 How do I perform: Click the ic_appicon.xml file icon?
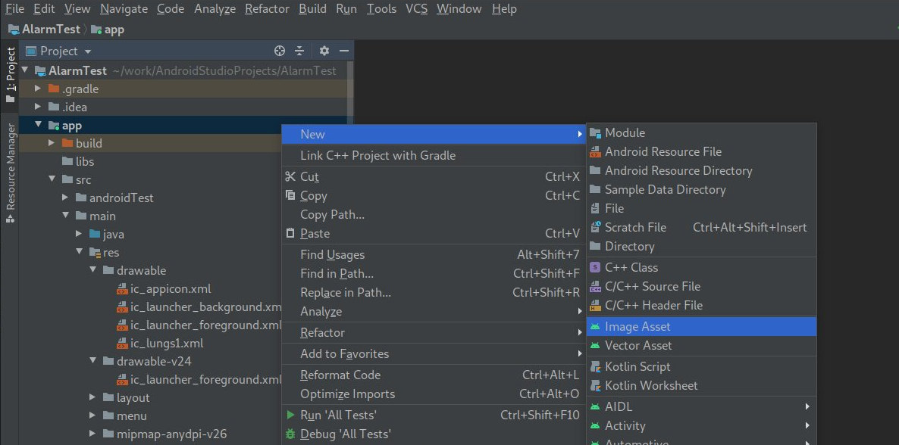[x=121, y=288]
